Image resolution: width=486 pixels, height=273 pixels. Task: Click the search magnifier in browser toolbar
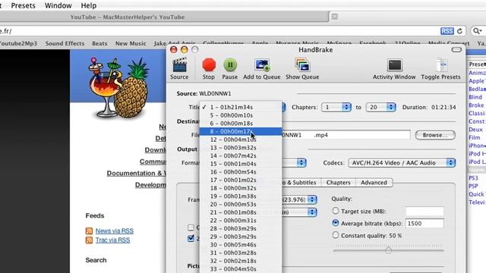(478, 30)
